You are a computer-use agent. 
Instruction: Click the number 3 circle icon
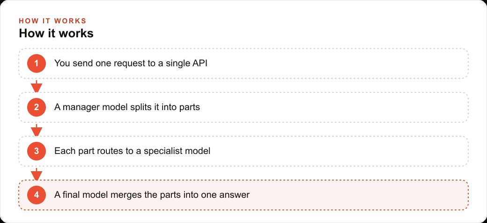click(37, 151)
